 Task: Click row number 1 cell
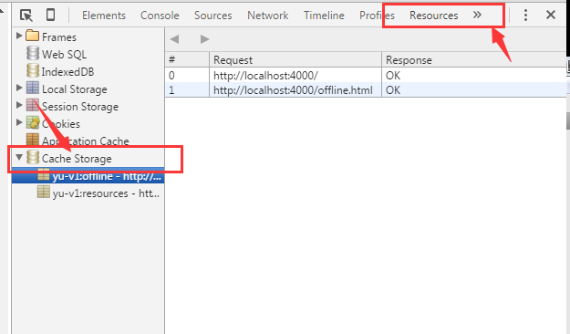coord(187,89)
